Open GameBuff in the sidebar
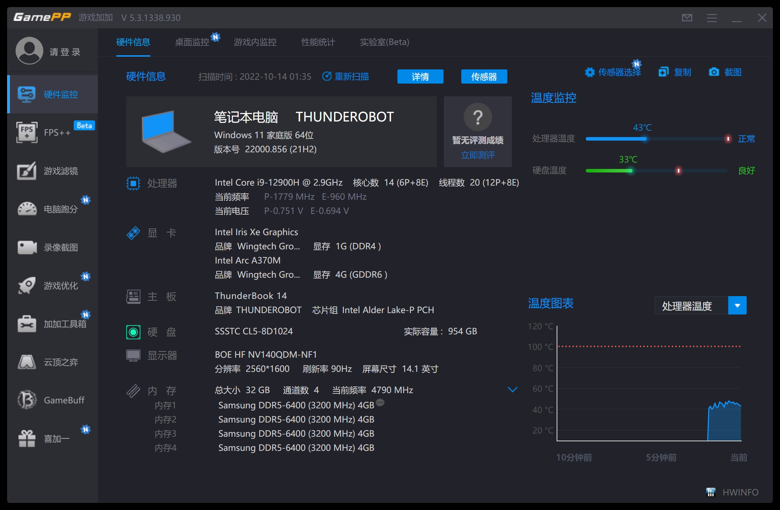Image resolution: width=780 pixels, height=510 pixels. click(52, 400)
